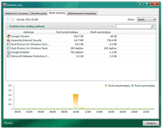
Task: Click Host Process for Windows Servi... icon
Action: (x=9, y=44)
